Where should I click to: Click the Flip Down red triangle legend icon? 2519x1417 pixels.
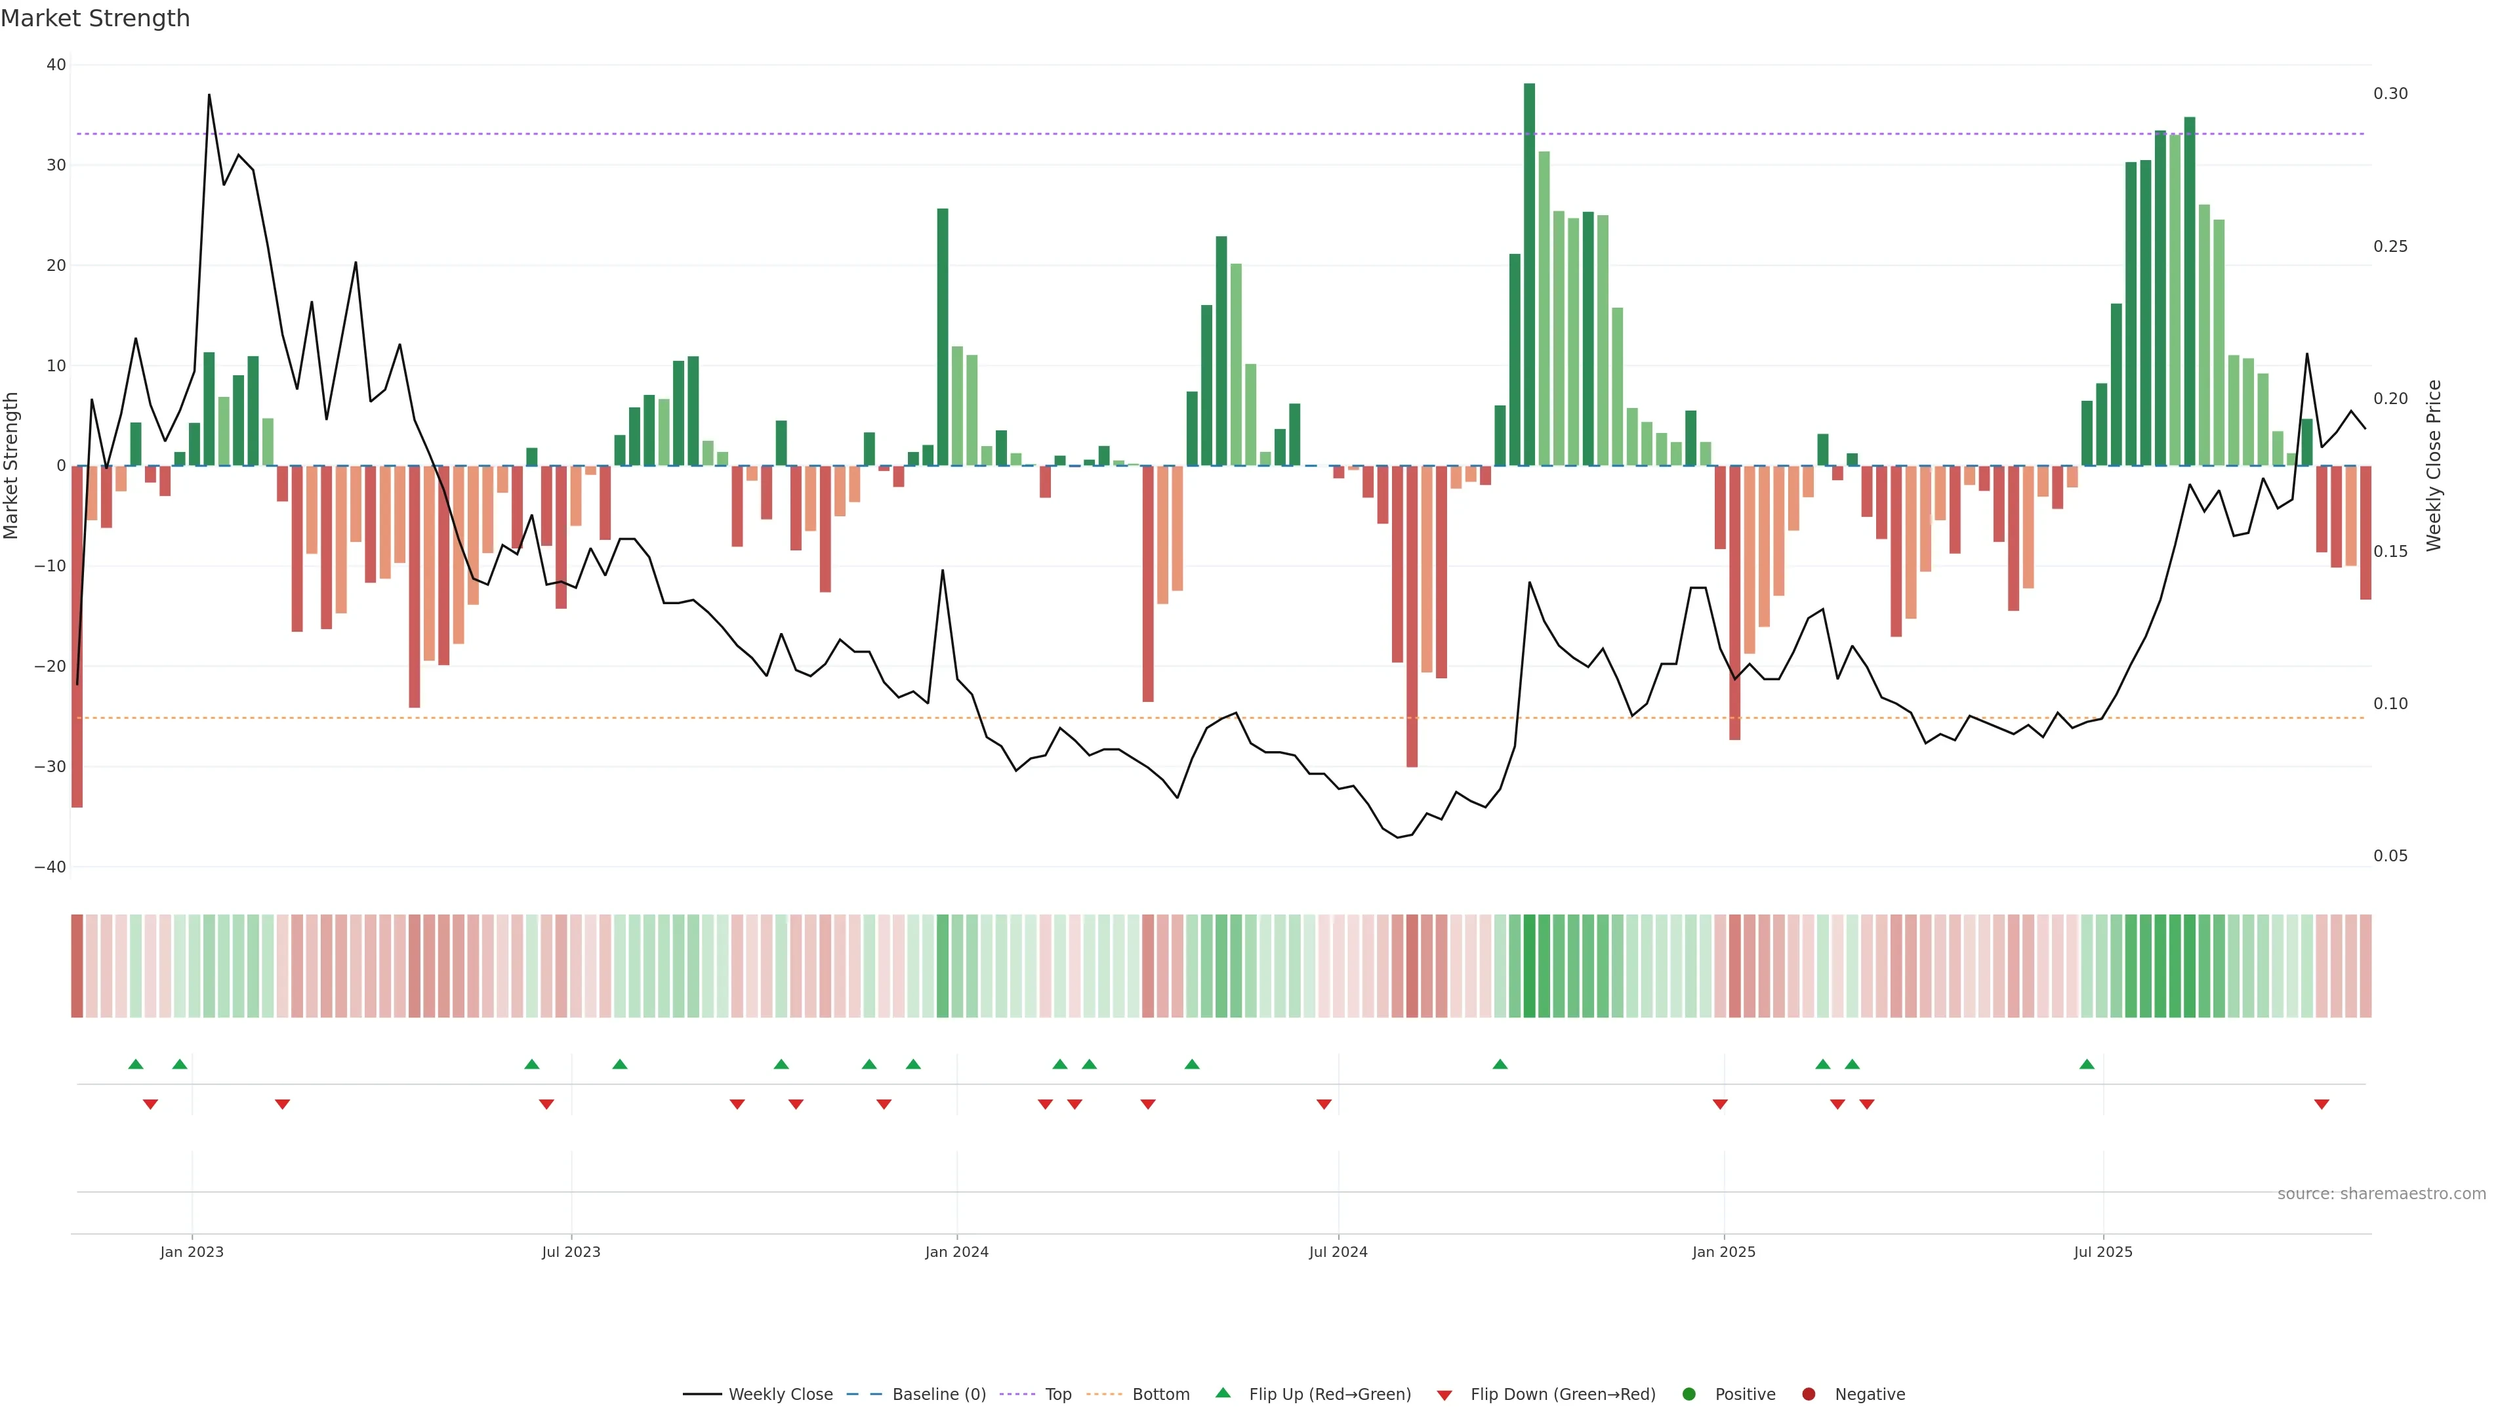[1444, 1395]
